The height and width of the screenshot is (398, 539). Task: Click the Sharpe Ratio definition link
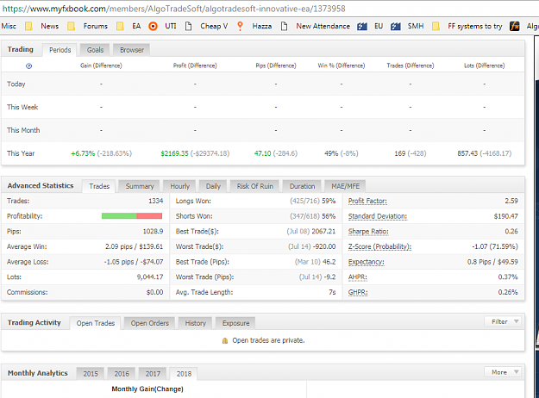(368, 232)
